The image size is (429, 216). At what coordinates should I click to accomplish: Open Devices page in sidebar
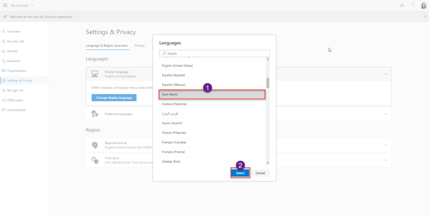pyautogui.click(x=12, y=51)
